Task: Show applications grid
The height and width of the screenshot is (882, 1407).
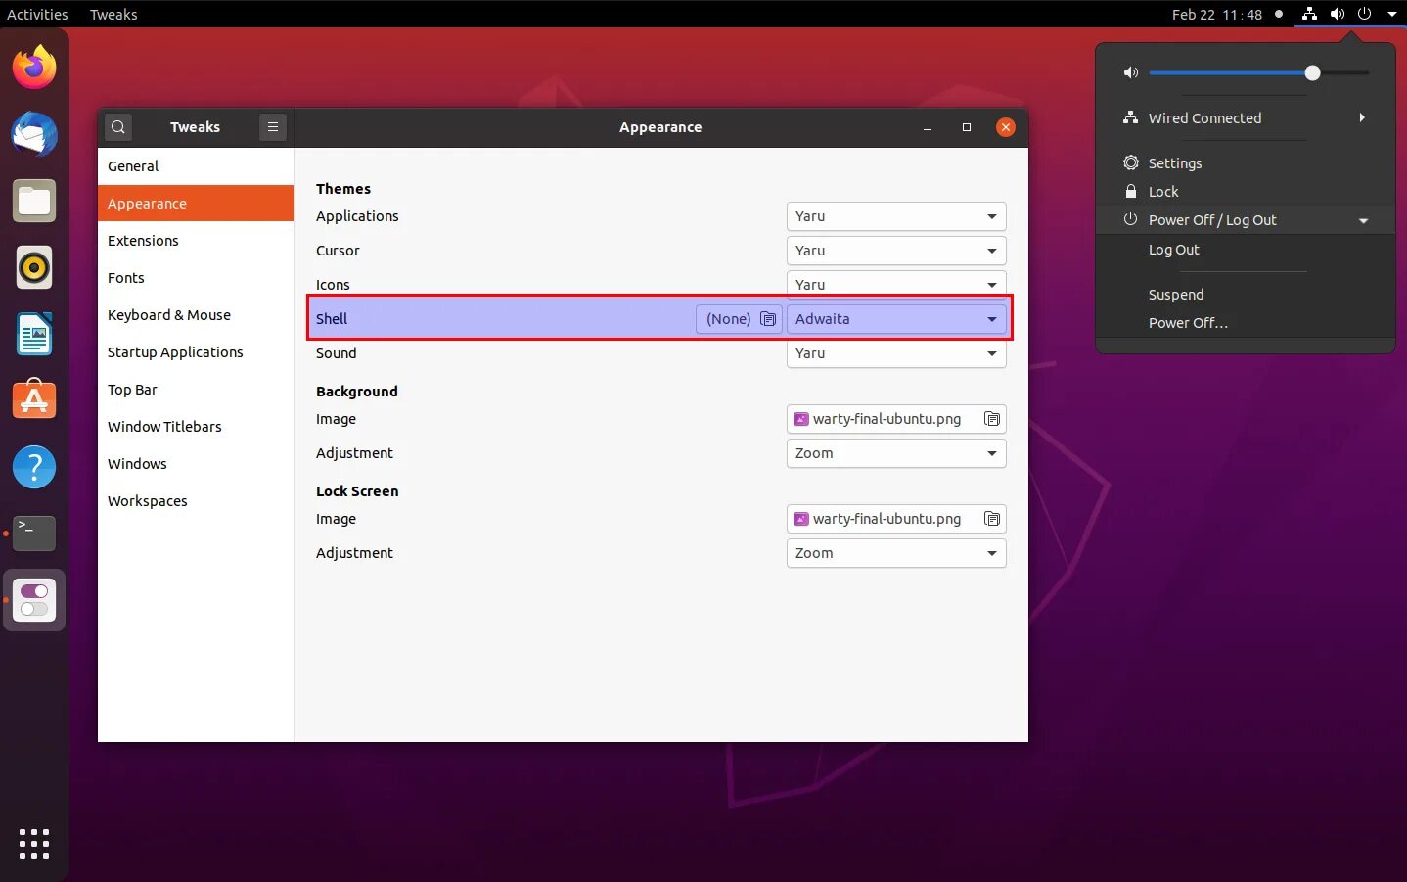Action: tap(34, 843)
